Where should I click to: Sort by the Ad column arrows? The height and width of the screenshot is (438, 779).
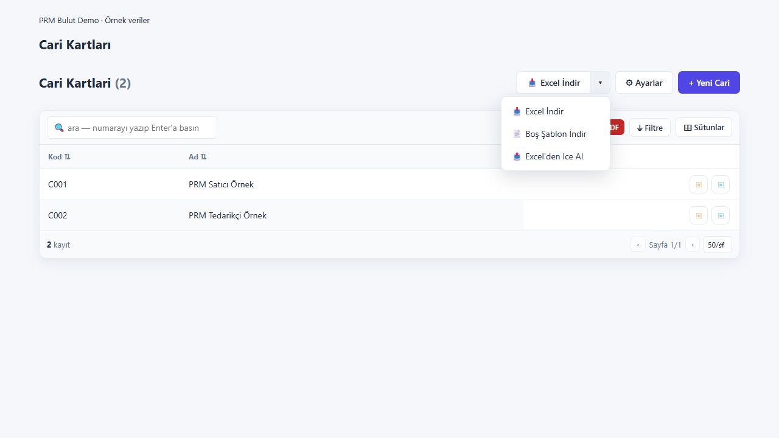pyautogui.click(x=203, y=157)
